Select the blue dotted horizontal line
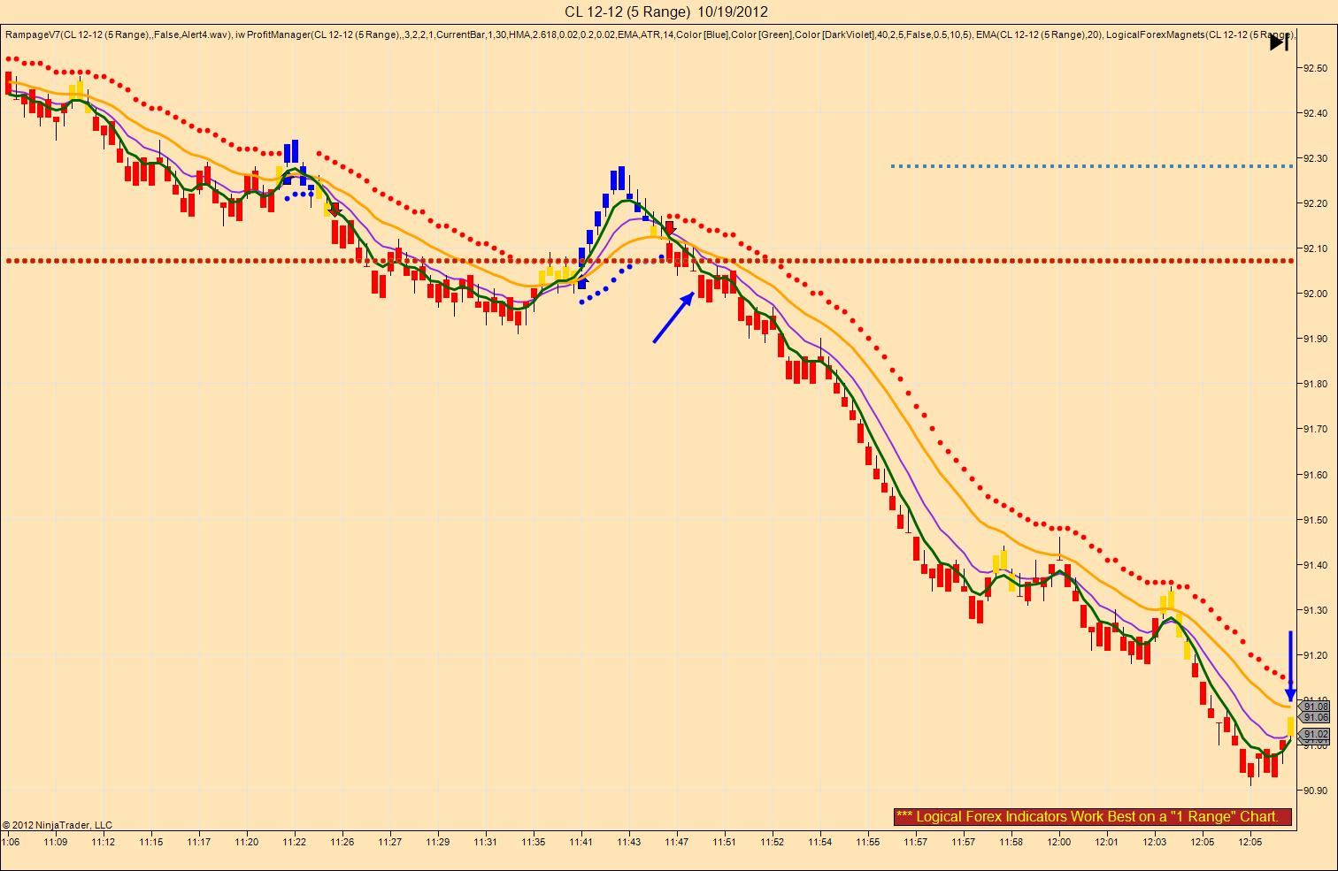1338x871 pixels. click(1093, 165)
